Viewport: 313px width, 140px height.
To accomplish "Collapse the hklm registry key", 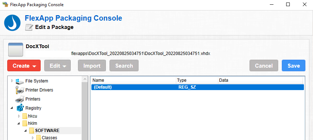I will pyautogui.click(x=19, y=123).
